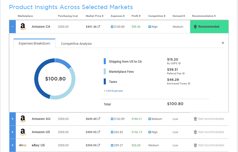
Task: Click the help icon next to By USPS
Action: 180,63
